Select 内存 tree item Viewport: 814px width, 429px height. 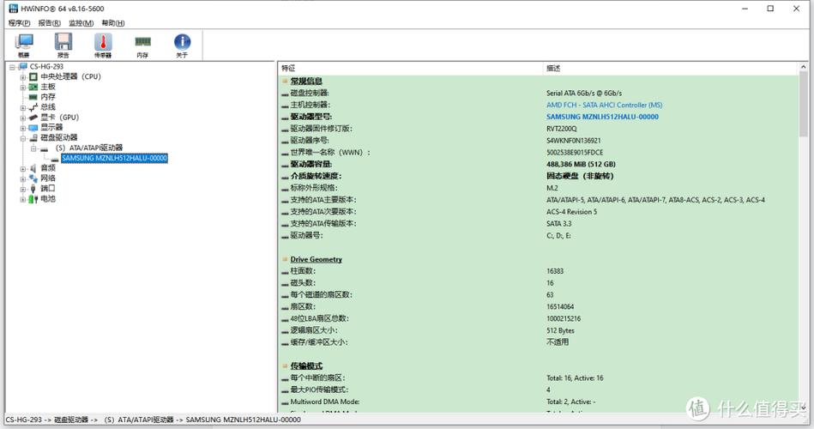[48, 97]
